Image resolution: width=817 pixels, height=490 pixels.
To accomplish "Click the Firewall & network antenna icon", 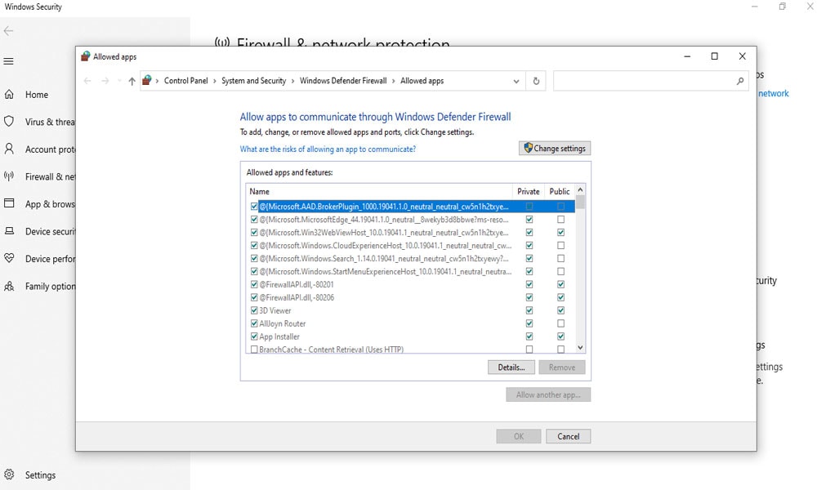I will 9,176.
